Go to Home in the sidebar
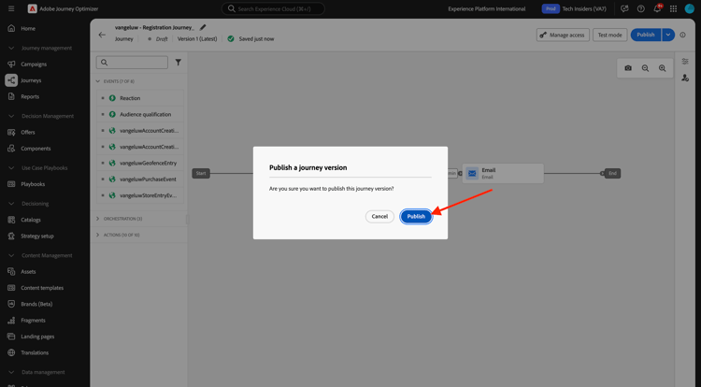Viewport: 701px width, 387px height. click(x=28, y=28)
